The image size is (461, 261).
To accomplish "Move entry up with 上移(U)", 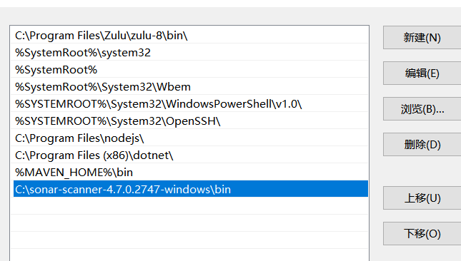I will tap(422, 198).
